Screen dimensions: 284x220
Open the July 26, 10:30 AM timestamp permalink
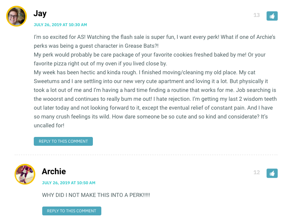coord(60,25)
